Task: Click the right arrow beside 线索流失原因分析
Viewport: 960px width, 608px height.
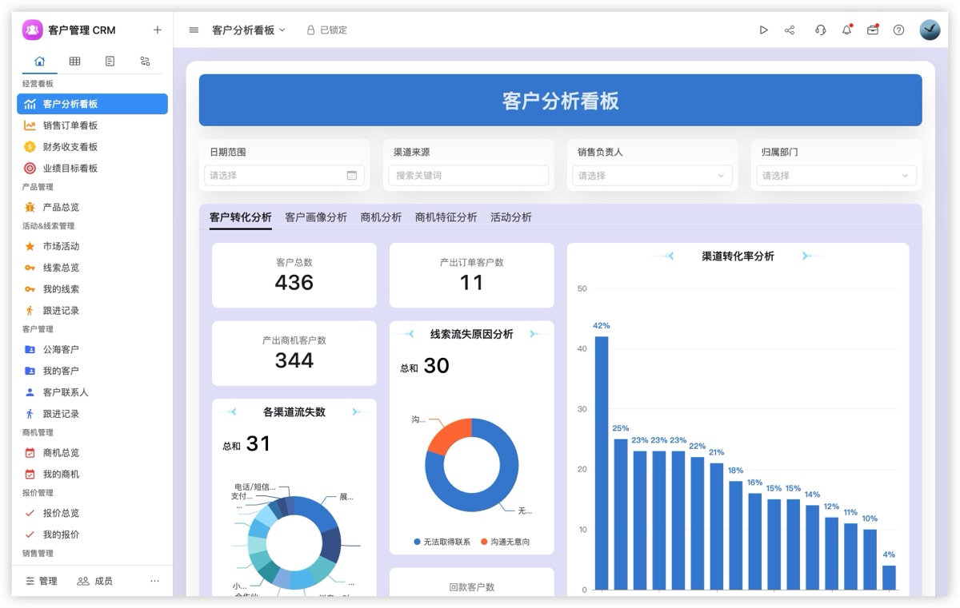Action: [537, 334]
